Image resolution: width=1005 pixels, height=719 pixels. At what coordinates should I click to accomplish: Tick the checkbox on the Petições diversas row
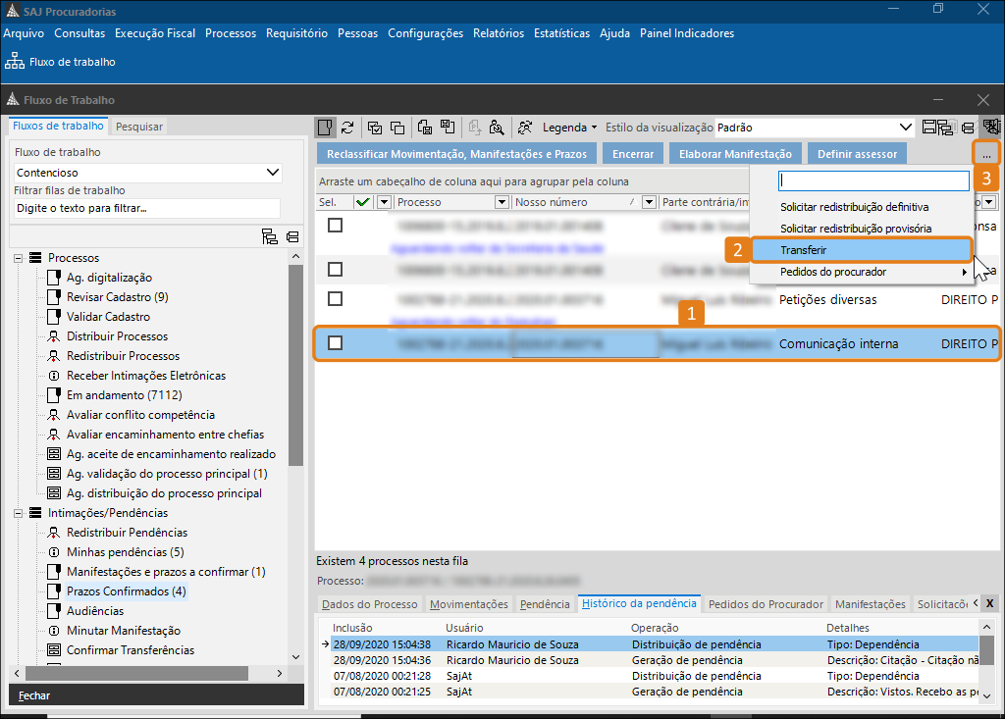coord(336,298)
